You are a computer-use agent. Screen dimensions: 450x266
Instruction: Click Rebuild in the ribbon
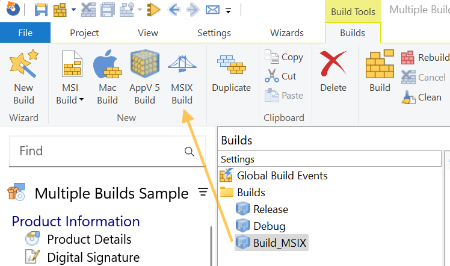425,57
